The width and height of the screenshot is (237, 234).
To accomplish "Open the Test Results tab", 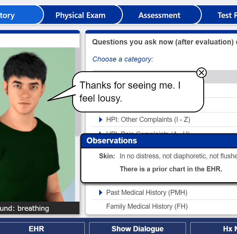I will (226, 15).
